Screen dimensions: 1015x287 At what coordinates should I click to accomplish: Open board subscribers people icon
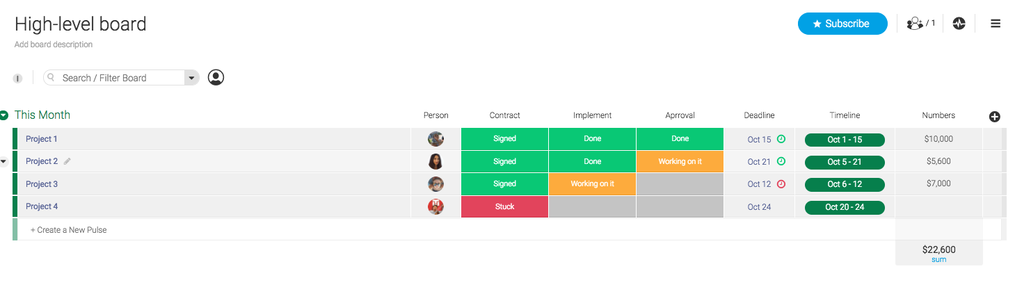920,24
